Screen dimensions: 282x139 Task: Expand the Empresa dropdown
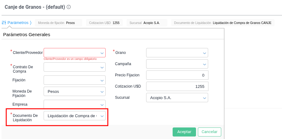[74, 104]
